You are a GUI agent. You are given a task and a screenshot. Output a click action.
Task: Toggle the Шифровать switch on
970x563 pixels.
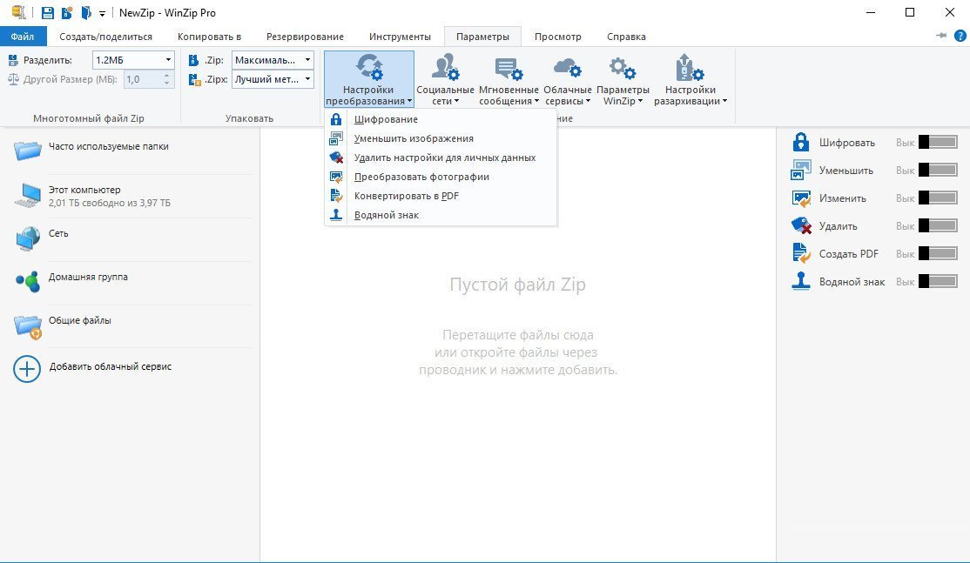937,143
